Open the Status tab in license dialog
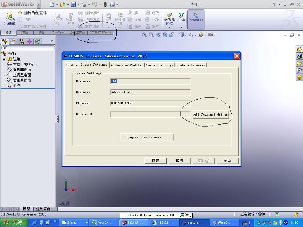This screenshot has width=303, height=227. [72, 65]
